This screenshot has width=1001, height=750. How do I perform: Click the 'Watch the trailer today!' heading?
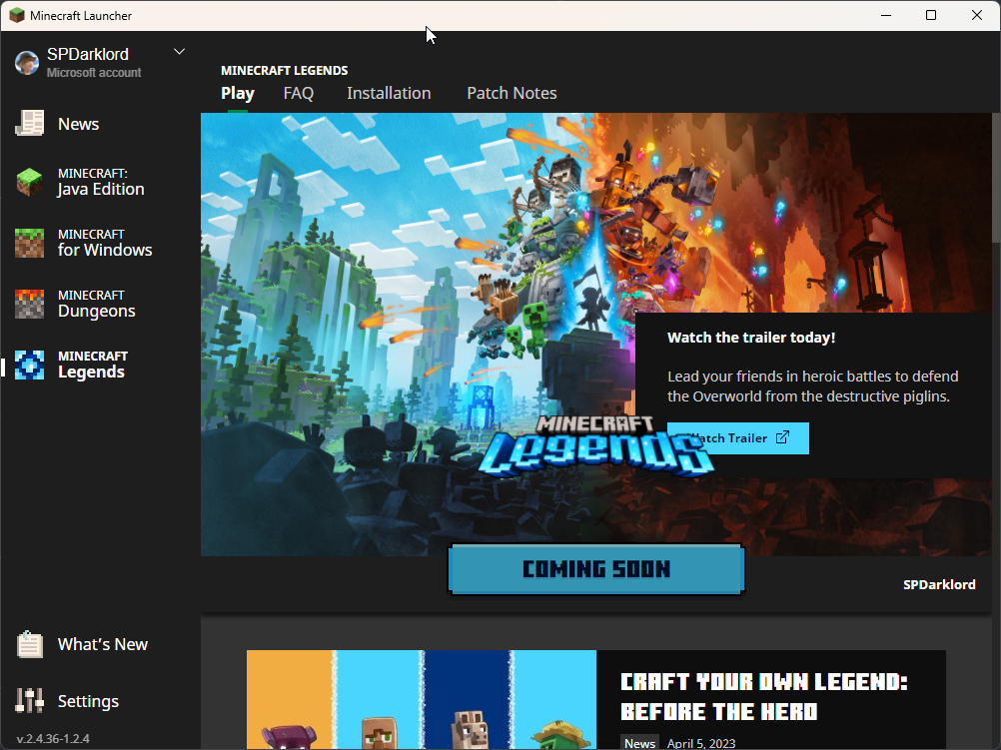pos(751,338)
